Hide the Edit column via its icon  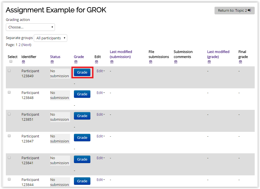coord(97,62)
